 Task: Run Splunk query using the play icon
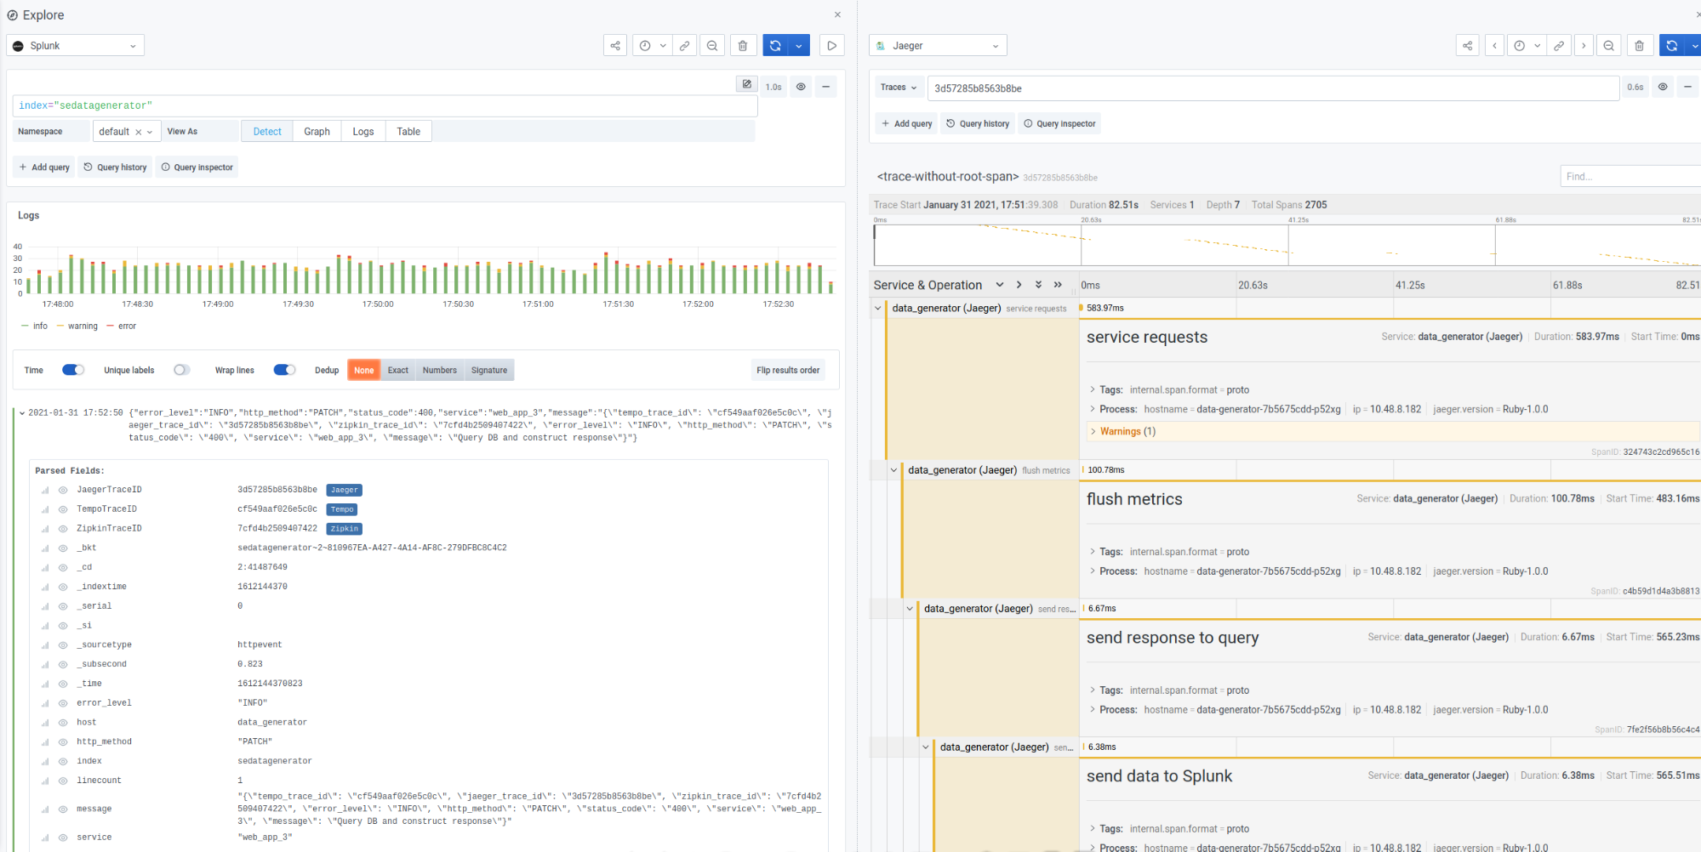coord(831,45)
